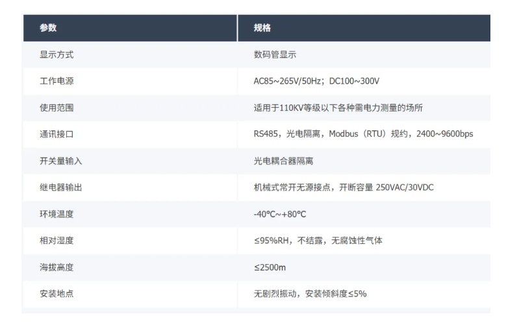Image resolution: width=519 pixels, height=327 pixels.
Task: Click the 适用于110KV等级 usage description text
Action: [x=339, y=108]
